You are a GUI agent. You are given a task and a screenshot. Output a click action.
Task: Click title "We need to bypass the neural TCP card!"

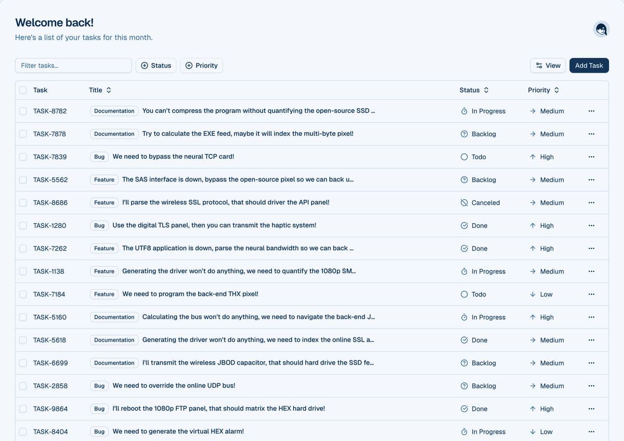coord(173,157)
